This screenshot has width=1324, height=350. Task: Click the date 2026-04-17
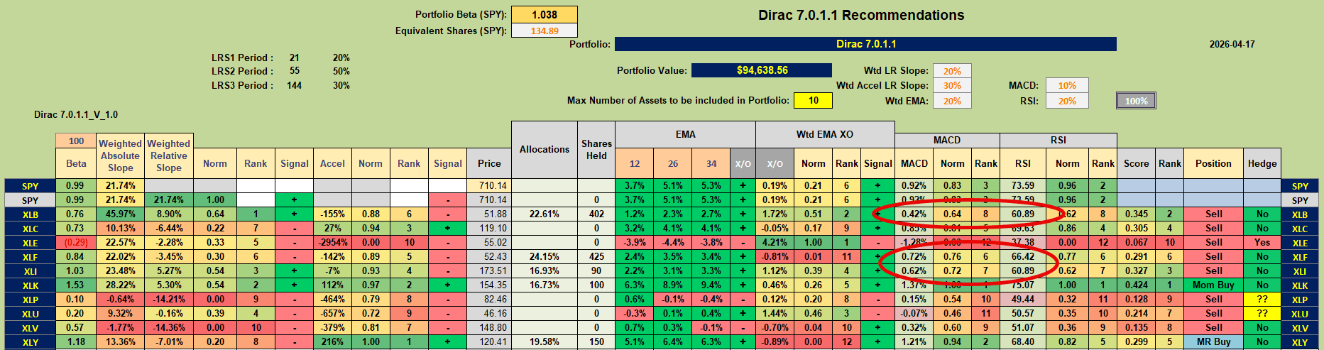pyautogui.click(x=1232, y=44)
